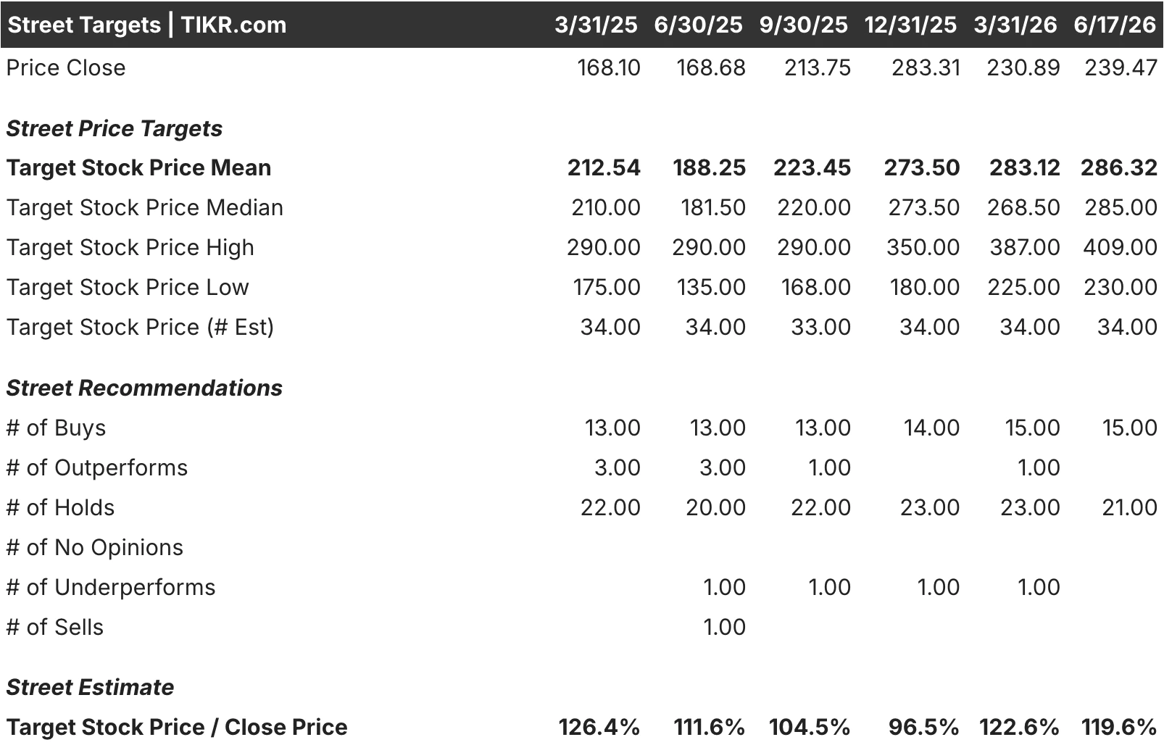
Task: Click the Street Targets | TIKR.com header
Action: pyautogui.click(x=147, y=25)
